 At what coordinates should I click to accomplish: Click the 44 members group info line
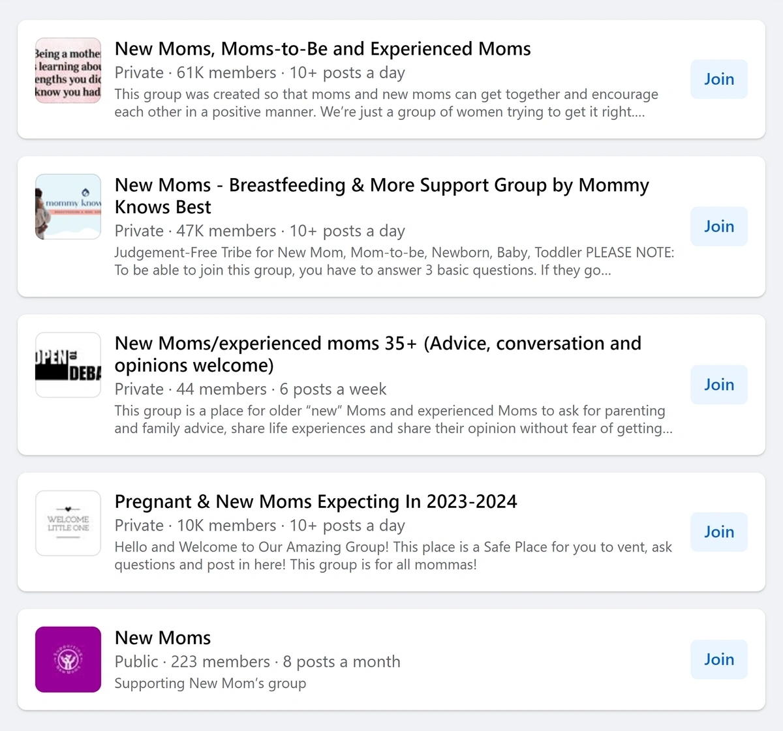tap(250, 389)
